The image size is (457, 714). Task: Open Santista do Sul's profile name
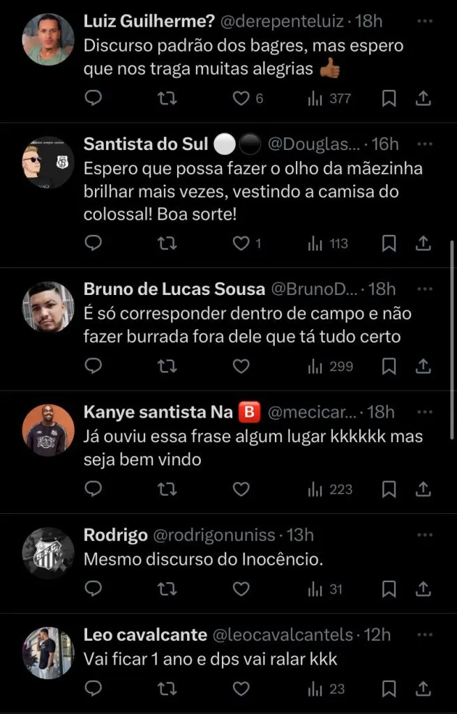(x=146, y=144)
